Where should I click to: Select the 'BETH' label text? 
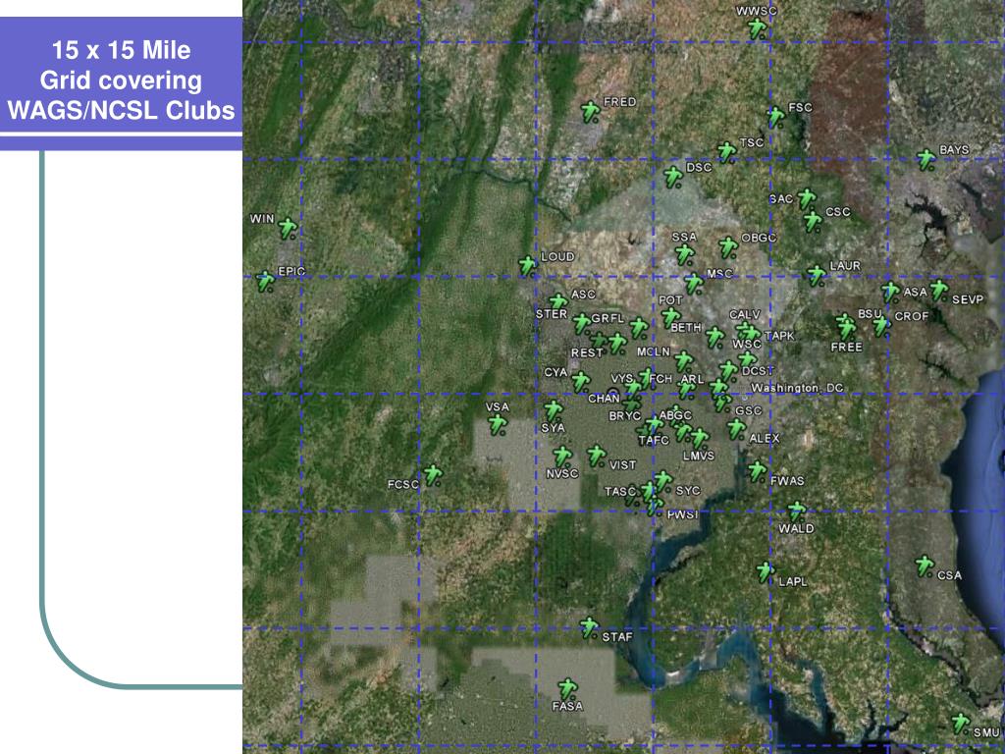[686, 328]
